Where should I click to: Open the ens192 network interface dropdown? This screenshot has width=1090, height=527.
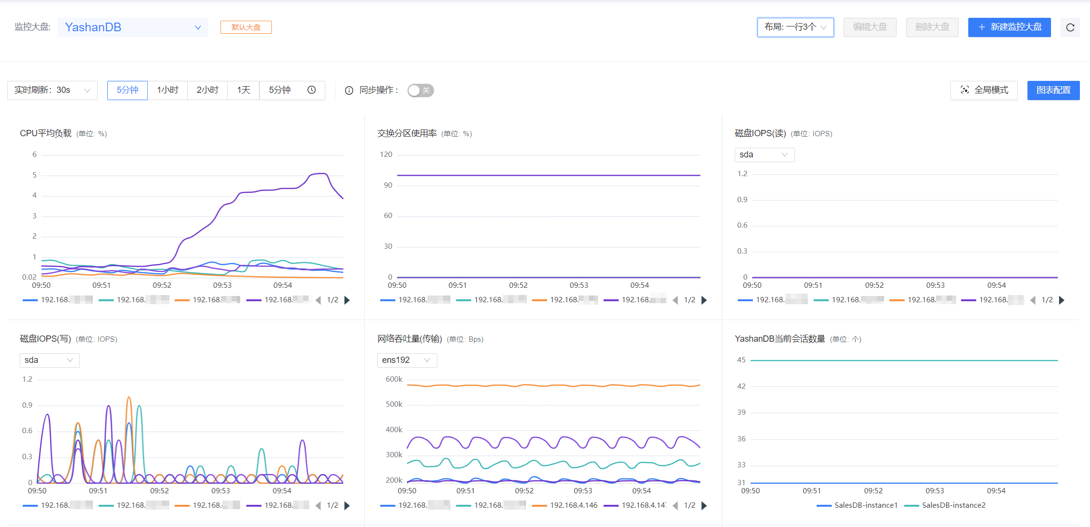click(407, 360)
